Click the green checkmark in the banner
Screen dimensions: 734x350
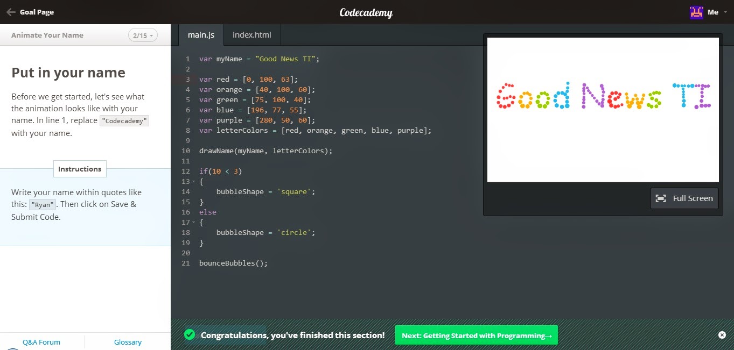[x=190, y=334]
